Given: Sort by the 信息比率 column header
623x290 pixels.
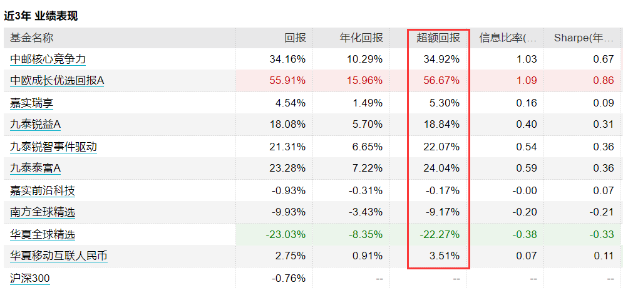Looking at the screenshot, I should [x=508, y=38].
